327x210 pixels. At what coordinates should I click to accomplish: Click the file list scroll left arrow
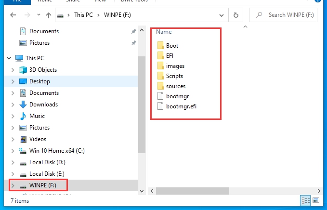pos(152,191)
